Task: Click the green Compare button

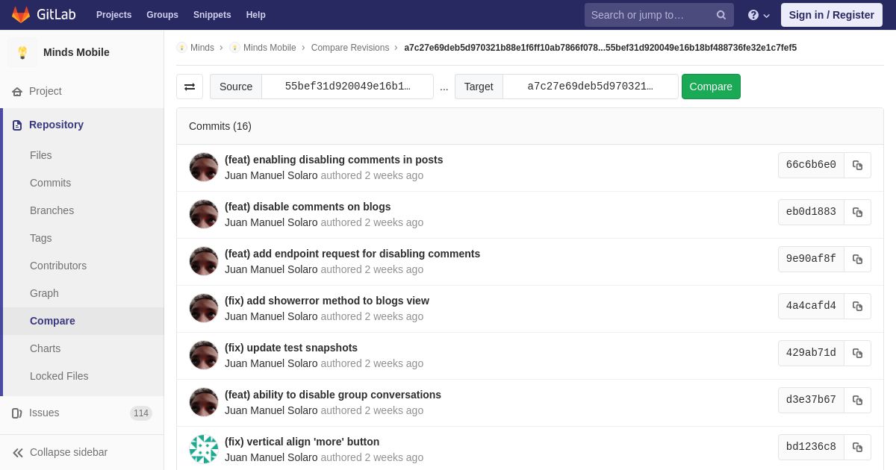Action: coord(711,87)
